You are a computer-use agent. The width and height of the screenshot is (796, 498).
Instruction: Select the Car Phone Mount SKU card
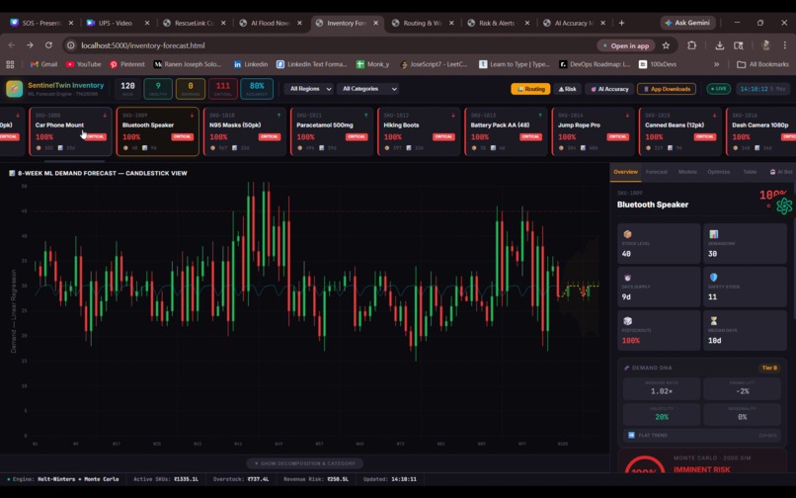coord(70,131)
